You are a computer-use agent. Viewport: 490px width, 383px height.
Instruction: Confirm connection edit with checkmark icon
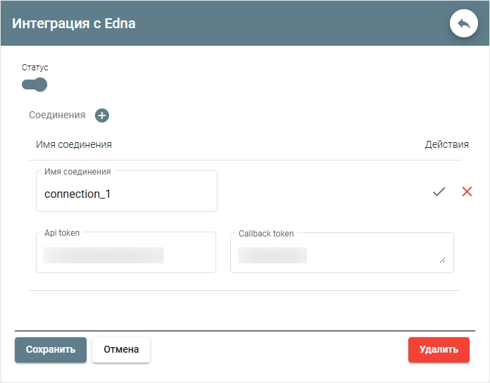click(439, 191)
